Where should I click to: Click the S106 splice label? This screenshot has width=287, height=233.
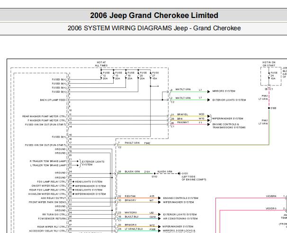pyautogui.click(x=273, y=108)
